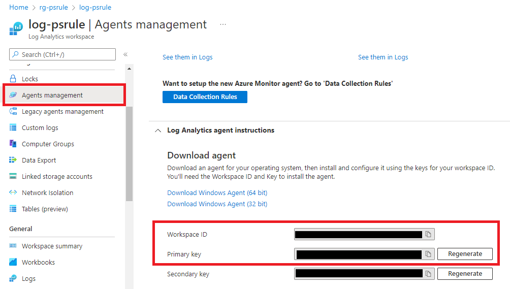This screenshot has width=510, height=289.
Task: Click the Secondary key value field
Action: click(x=364, y=274)
